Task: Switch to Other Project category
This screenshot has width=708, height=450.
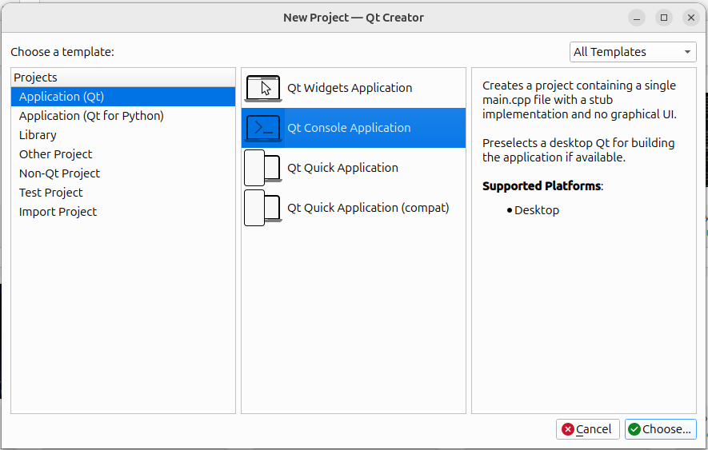Action: pyautogui.click(x=56, y=154)
